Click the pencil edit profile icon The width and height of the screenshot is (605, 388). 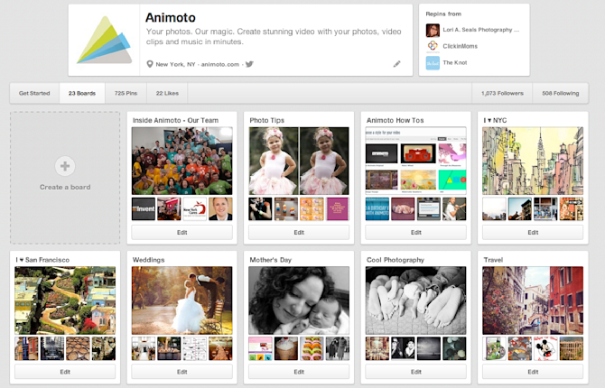[x=396, y=64]
